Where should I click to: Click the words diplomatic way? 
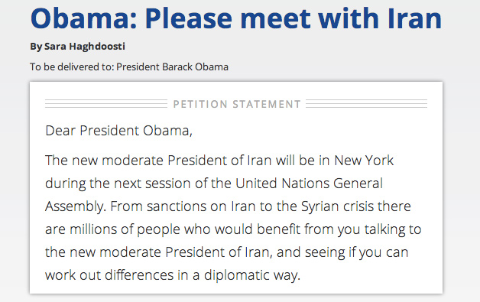pos(252,275)
